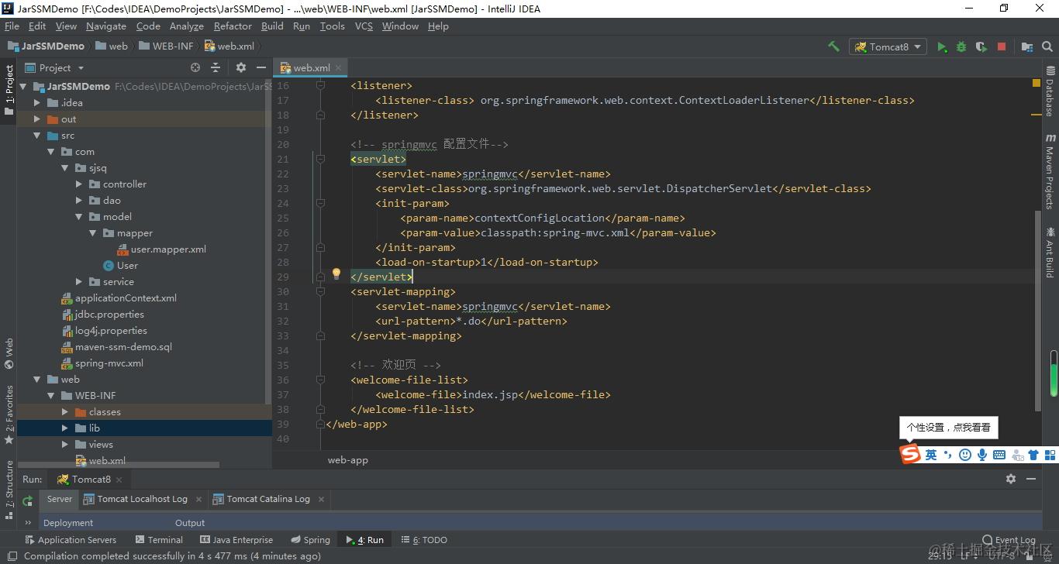
Task: Open the Sogou soft keyboard icon
Action: [999, 455]
